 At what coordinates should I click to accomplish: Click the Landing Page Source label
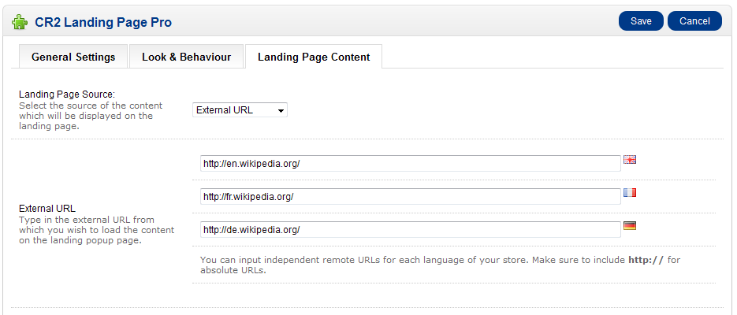[x=67, y=94]
